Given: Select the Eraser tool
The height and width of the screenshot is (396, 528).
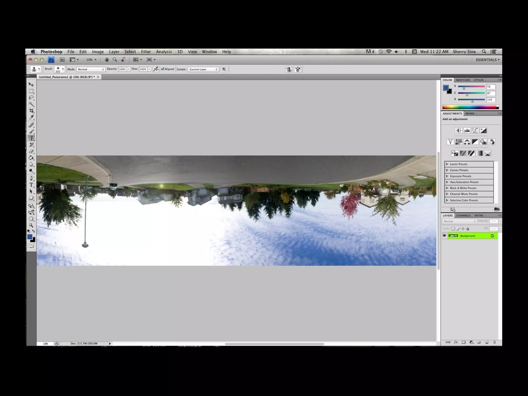Looking at the screenshot, I should coord(31,151).
